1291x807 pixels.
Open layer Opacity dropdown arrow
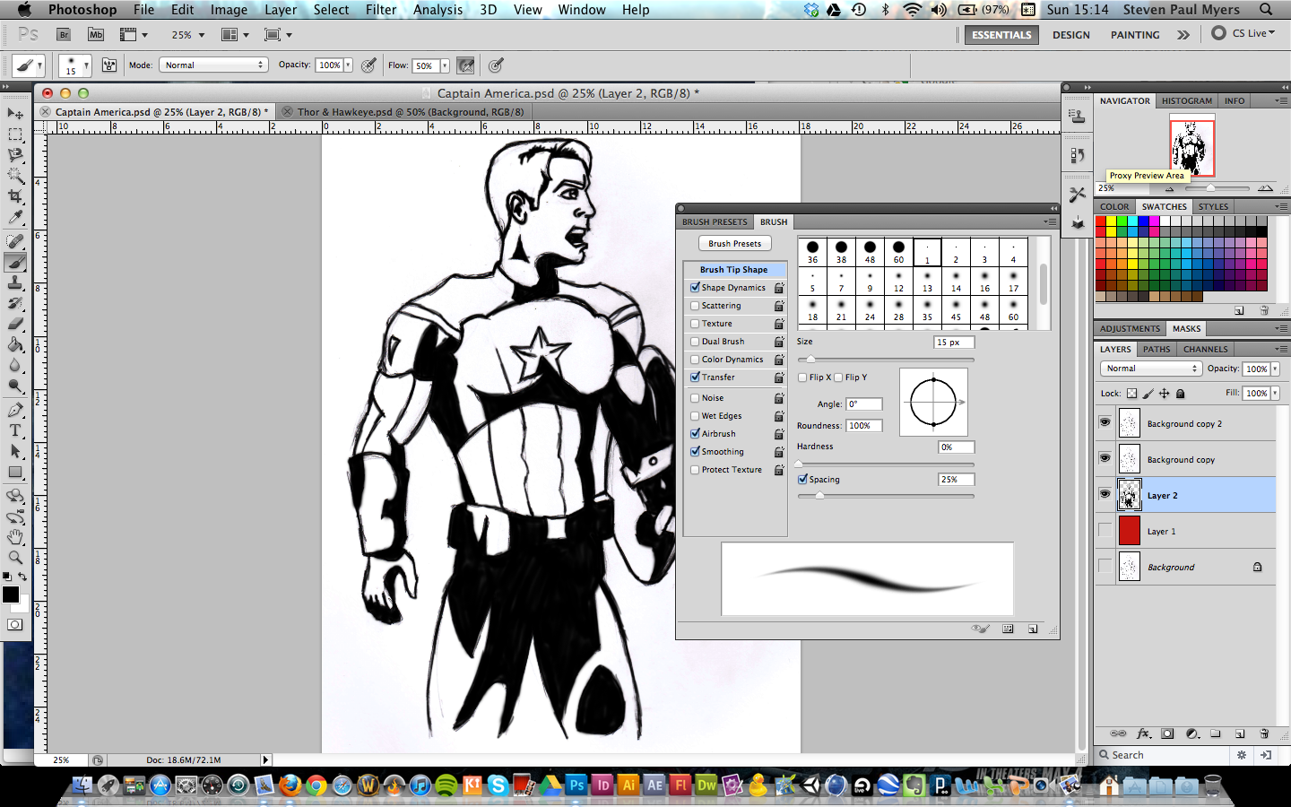1275,369
